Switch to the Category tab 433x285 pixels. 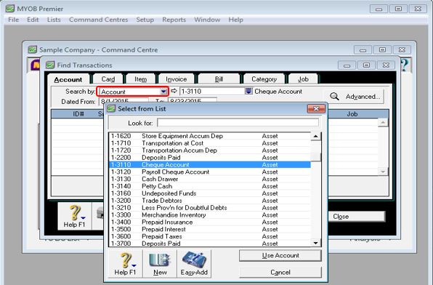(264, 79)
